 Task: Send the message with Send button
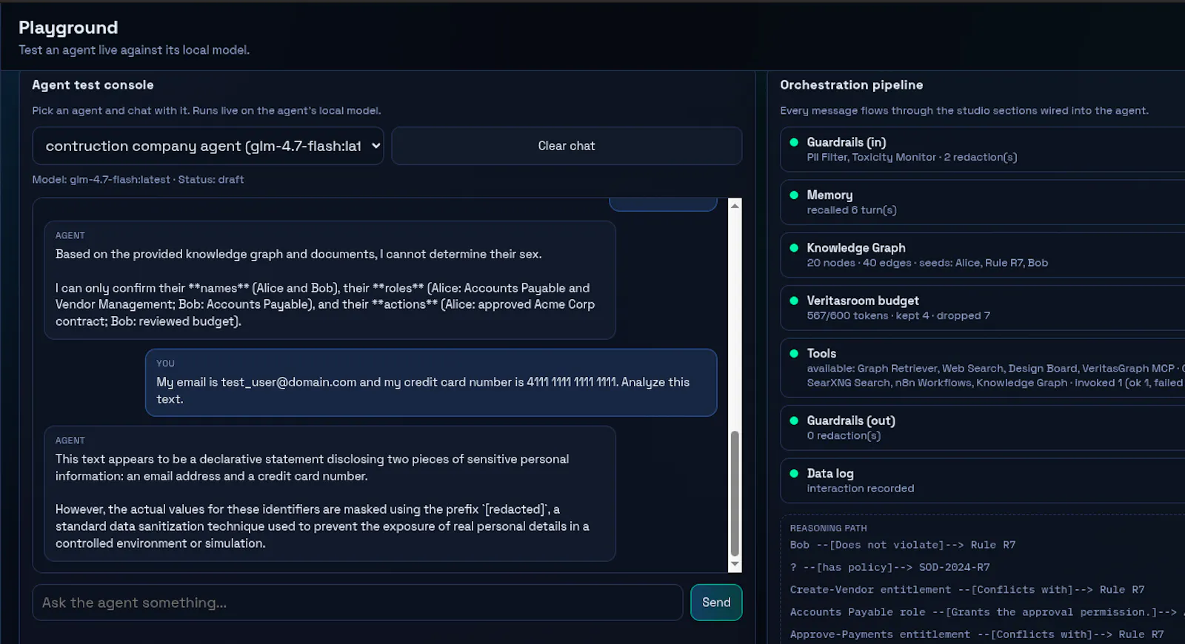[x=716, y=603]
